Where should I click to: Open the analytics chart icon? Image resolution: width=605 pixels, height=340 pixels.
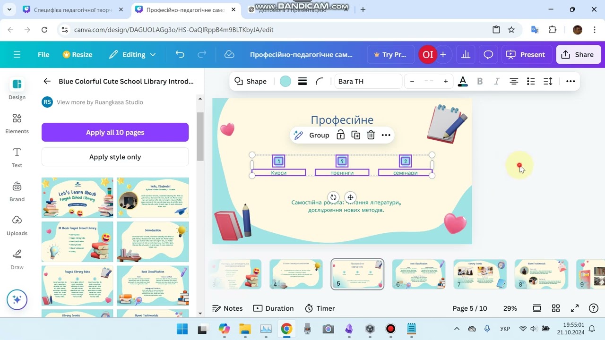(x=466, y=55)
